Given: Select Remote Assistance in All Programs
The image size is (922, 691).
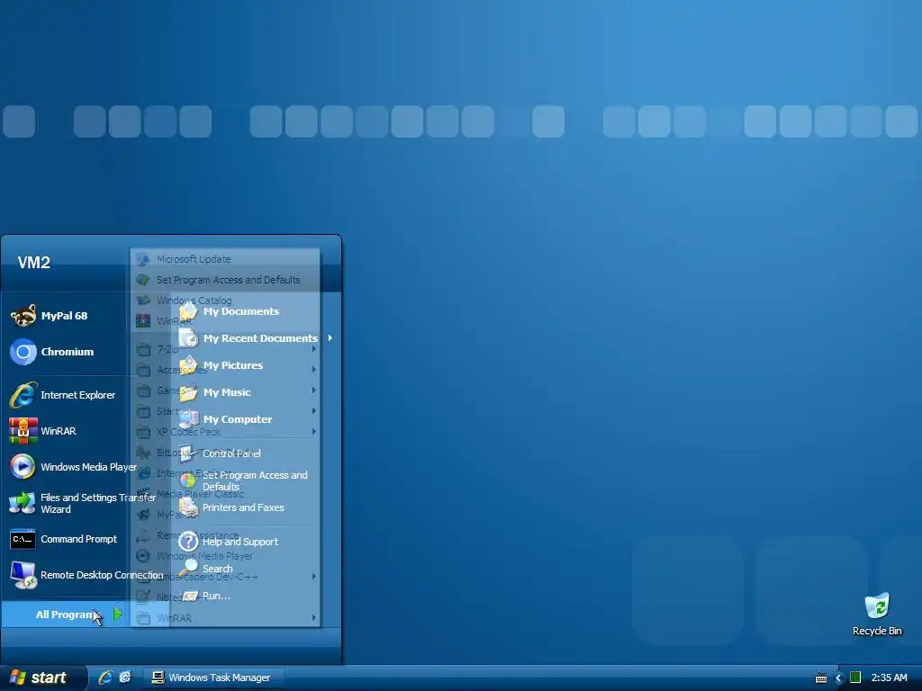Looking at the screenshot, I should pos(197,535).
